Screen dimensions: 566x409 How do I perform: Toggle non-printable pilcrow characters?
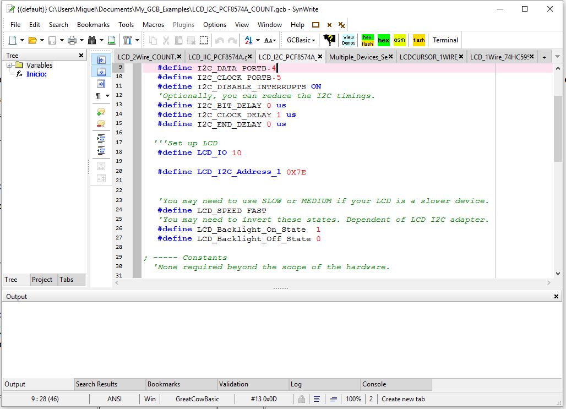[98, 96]
